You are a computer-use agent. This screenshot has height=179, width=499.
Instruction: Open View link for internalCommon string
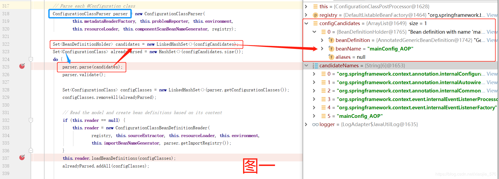pyautogui.click(x=492, y=91)
